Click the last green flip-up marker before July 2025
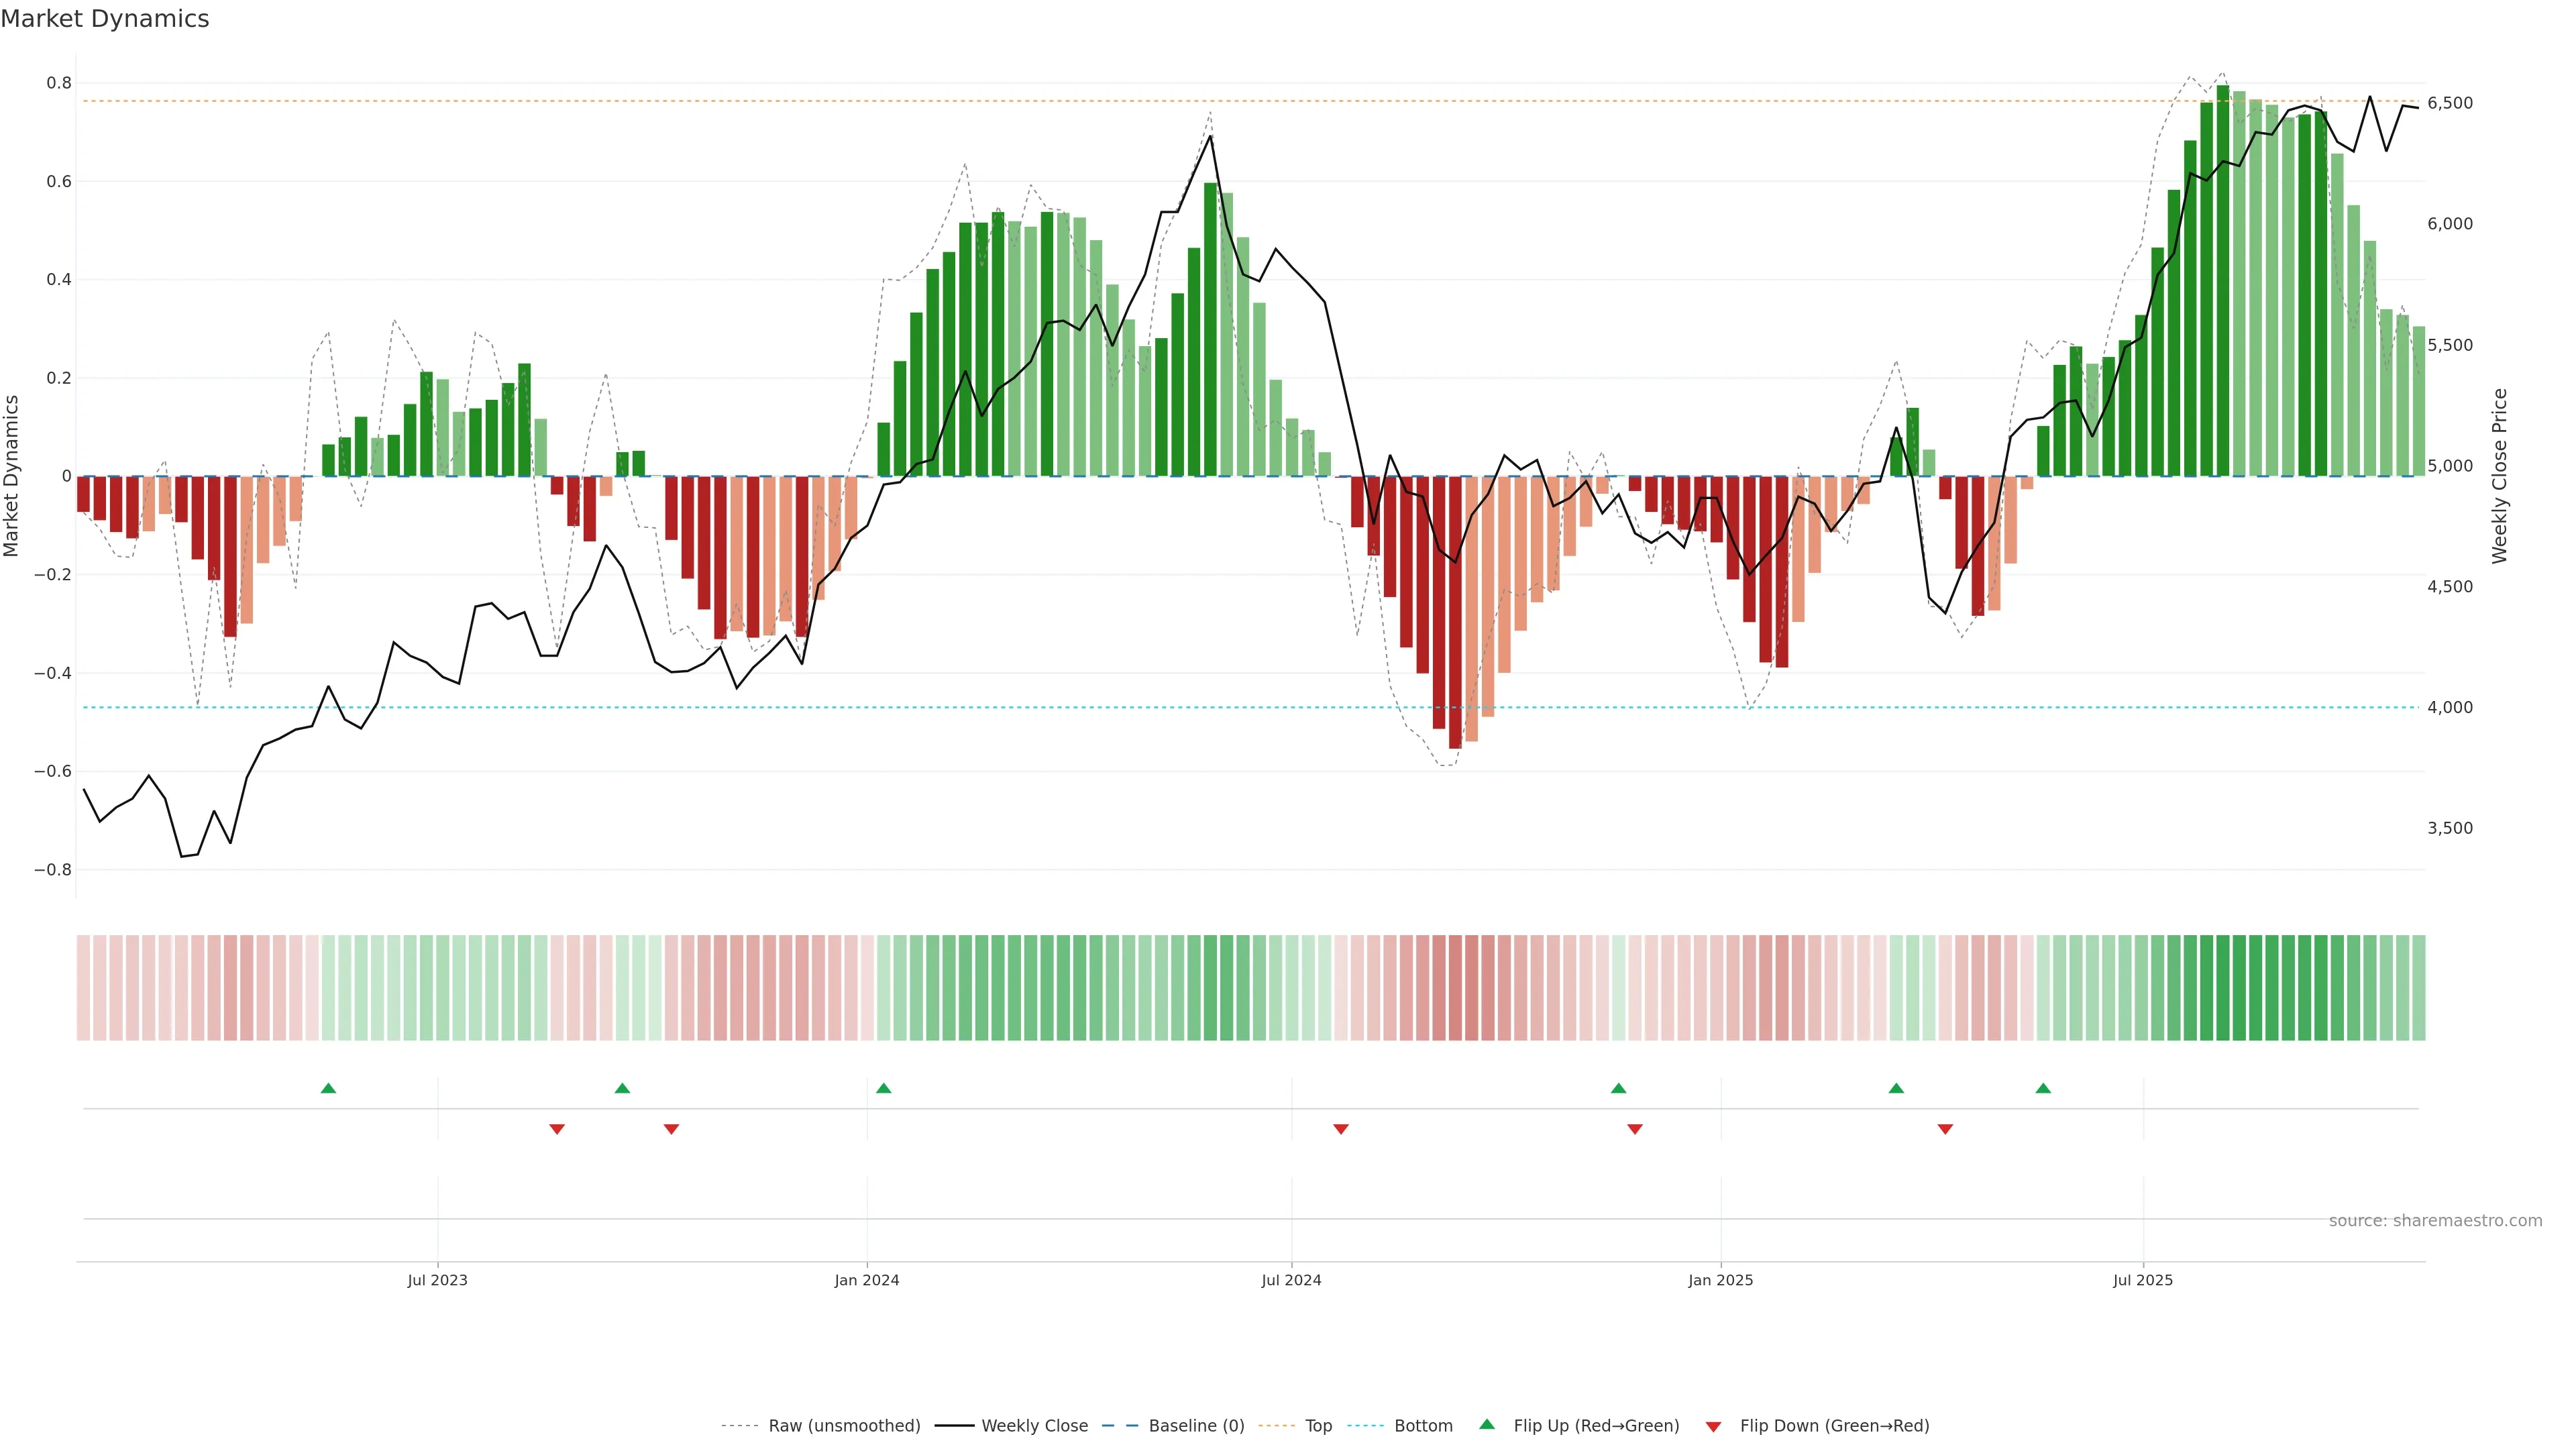2576x1449 pixels. coord(2043,1088)
